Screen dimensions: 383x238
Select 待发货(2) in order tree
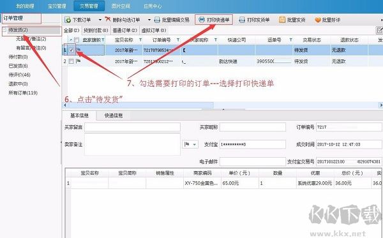coord(18,30)
